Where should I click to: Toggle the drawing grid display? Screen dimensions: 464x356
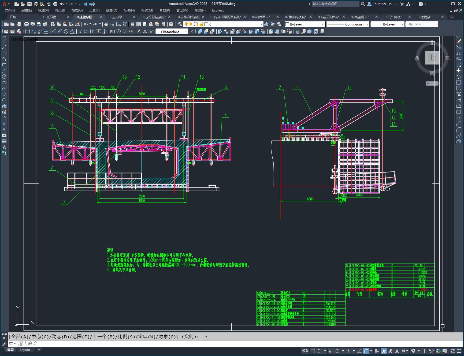(313, 351)
